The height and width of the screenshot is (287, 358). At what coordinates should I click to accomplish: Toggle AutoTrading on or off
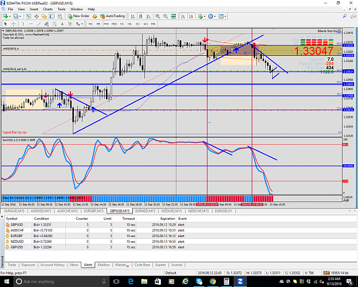(113, 16)
